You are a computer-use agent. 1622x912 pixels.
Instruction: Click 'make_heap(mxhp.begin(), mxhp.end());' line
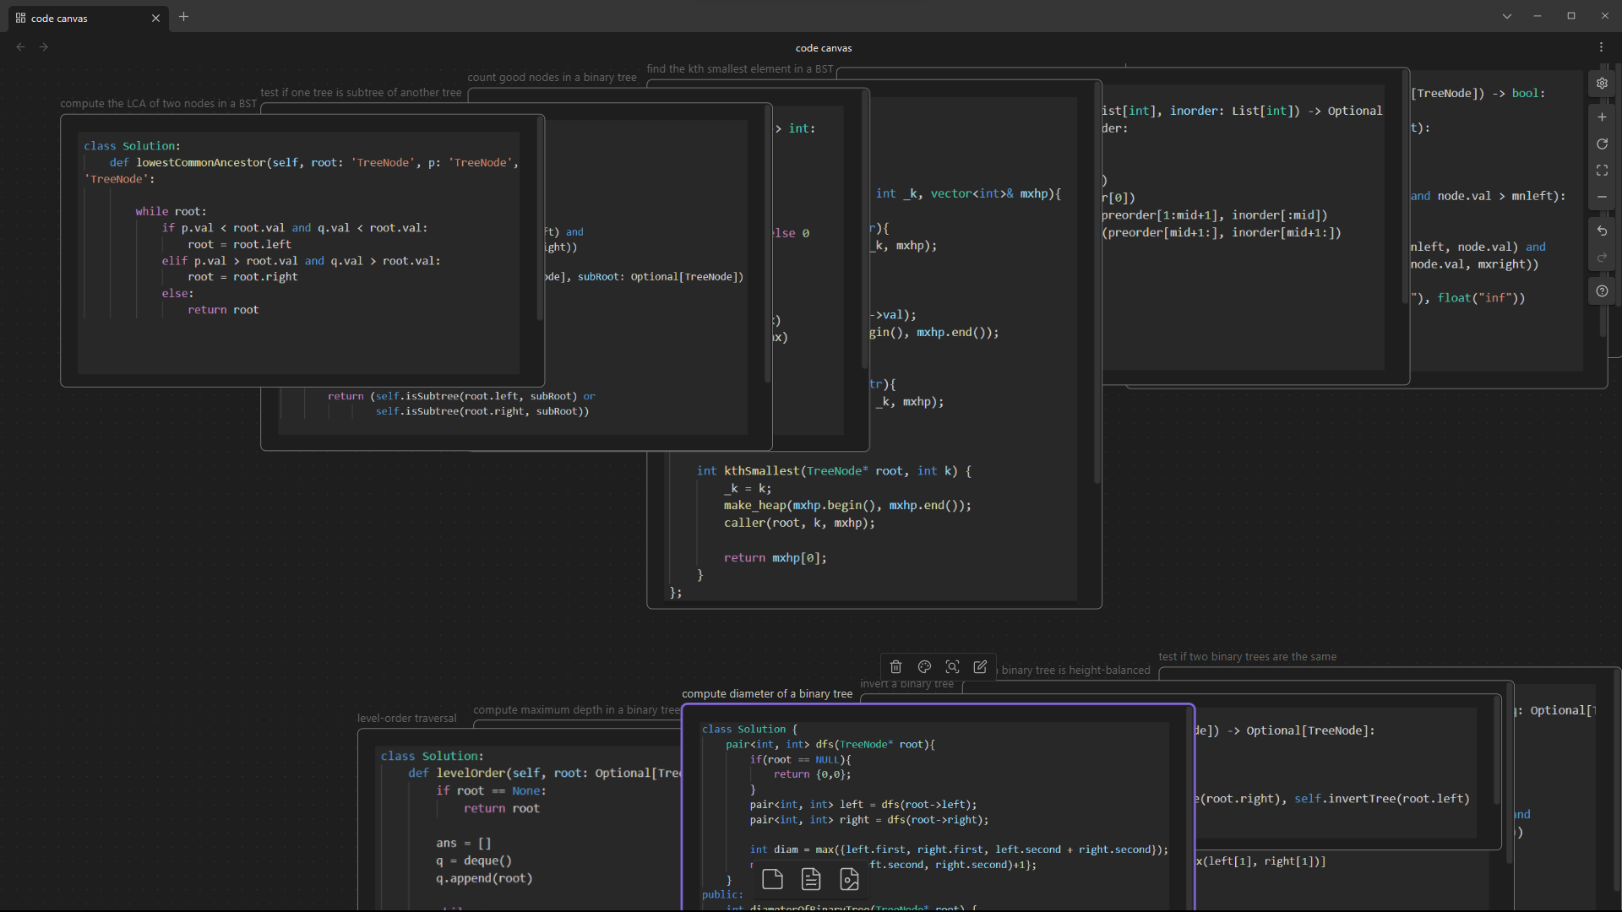point(847,506)
